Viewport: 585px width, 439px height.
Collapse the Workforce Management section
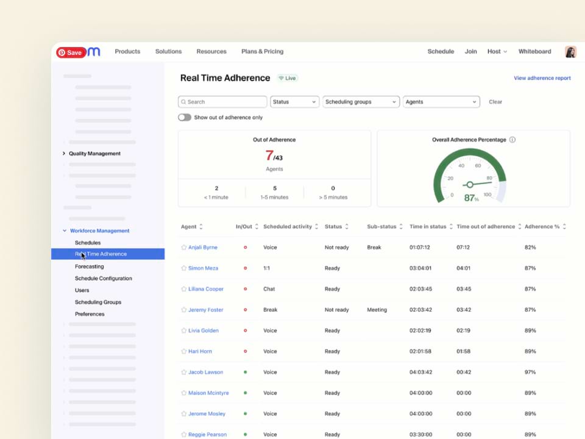65,231
